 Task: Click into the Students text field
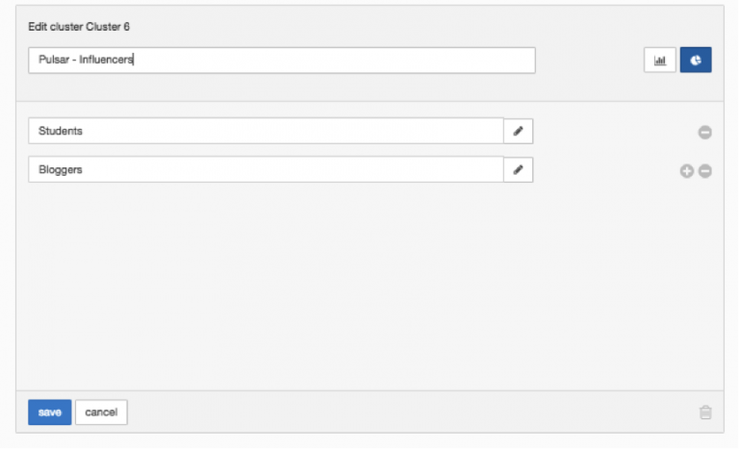(266, 131)
